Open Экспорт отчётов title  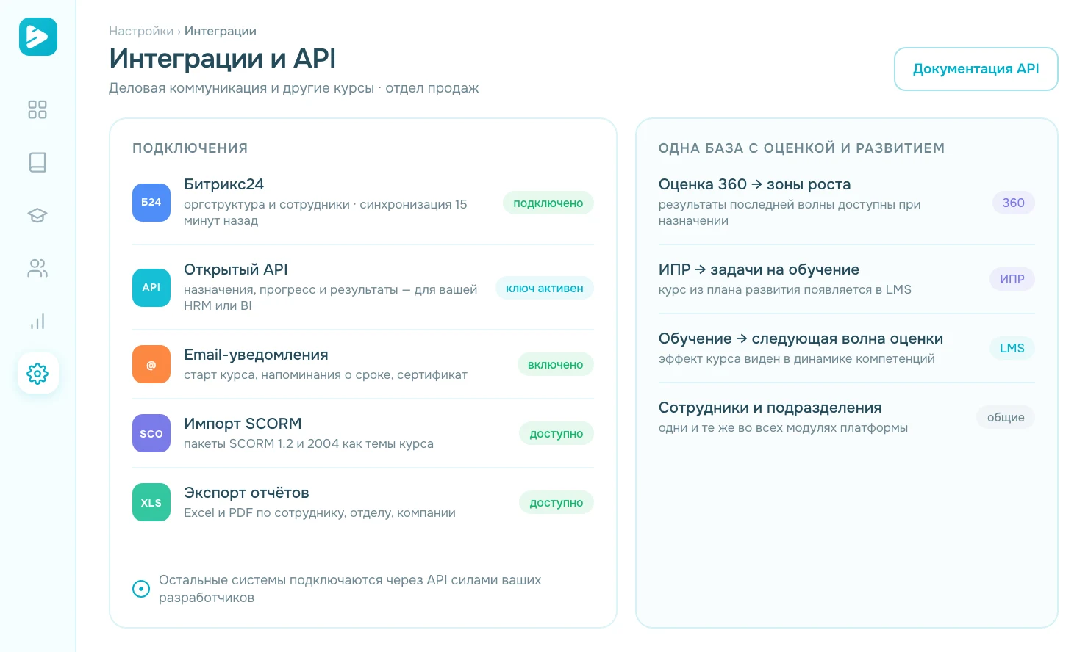246,493
